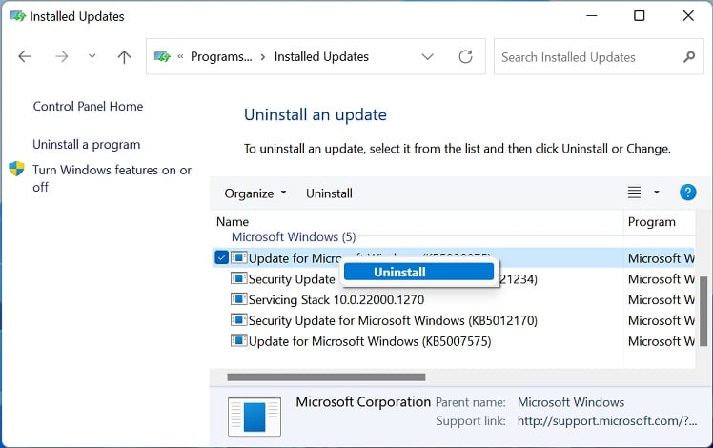Click Uninstall in the toolbar

point(329,193)
